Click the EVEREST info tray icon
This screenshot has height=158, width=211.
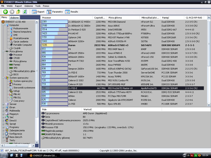(x=199, y=155)
